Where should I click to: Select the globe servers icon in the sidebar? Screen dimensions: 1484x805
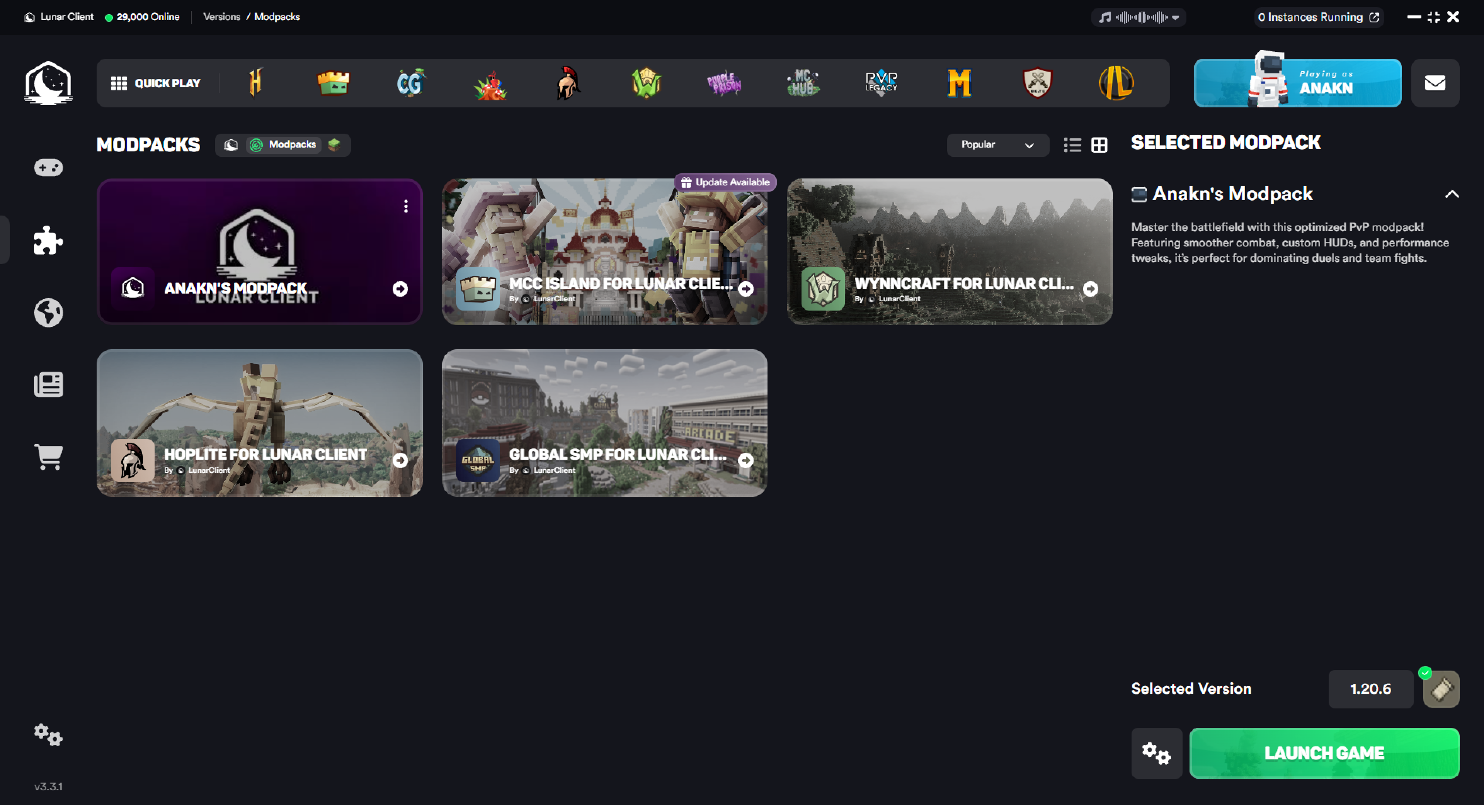(x=48, y=312)
